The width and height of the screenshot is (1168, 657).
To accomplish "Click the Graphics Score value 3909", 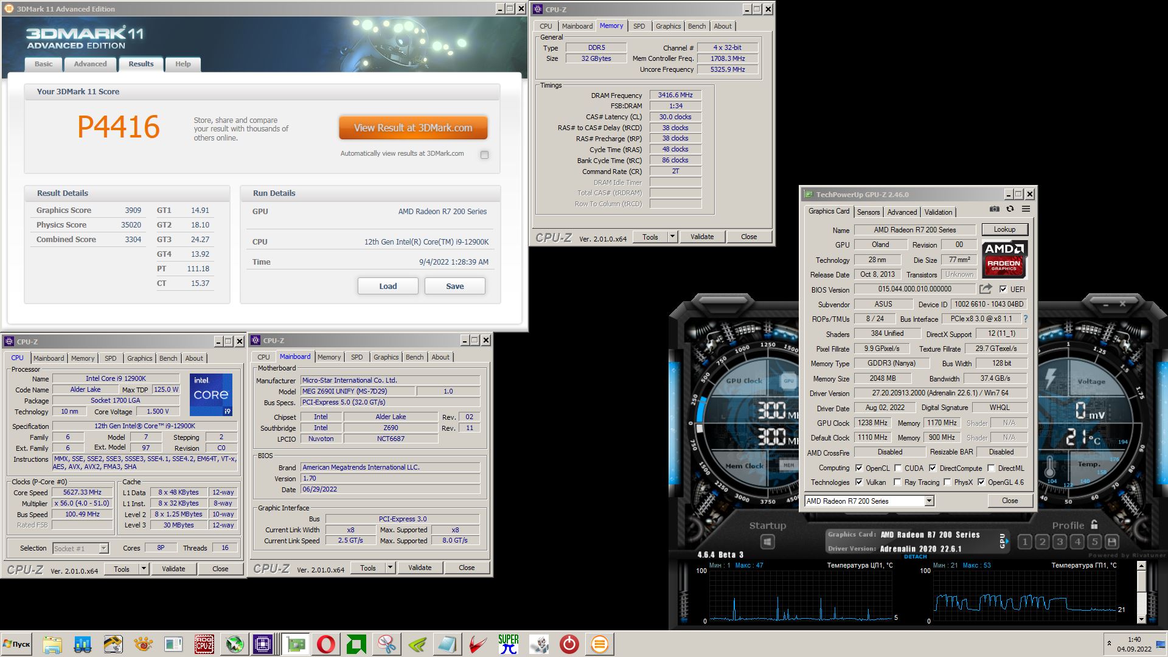I will point(133,210).
